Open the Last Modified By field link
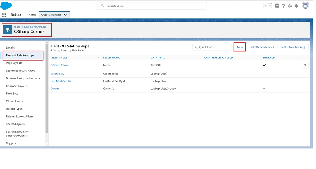Viewport: 316px width, 169px height. tap(61, 81)
